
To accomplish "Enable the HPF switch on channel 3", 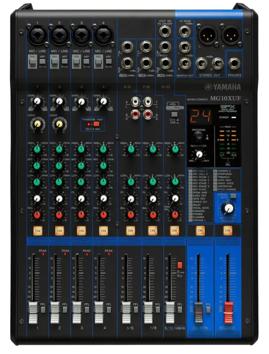I will pos(86,61).
